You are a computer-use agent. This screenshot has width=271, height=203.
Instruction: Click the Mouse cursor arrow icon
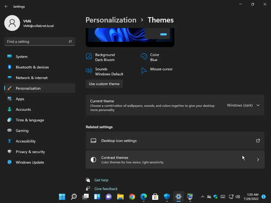[x=144, y=71]
